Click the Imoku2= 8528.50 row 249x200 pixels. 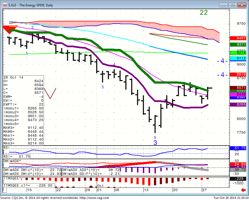[x=23, y=112]
